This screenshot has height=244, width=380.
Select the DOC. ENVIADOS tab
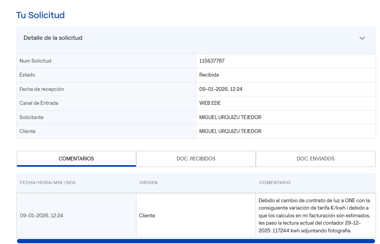pyautogui.click(x=315, y=159)
